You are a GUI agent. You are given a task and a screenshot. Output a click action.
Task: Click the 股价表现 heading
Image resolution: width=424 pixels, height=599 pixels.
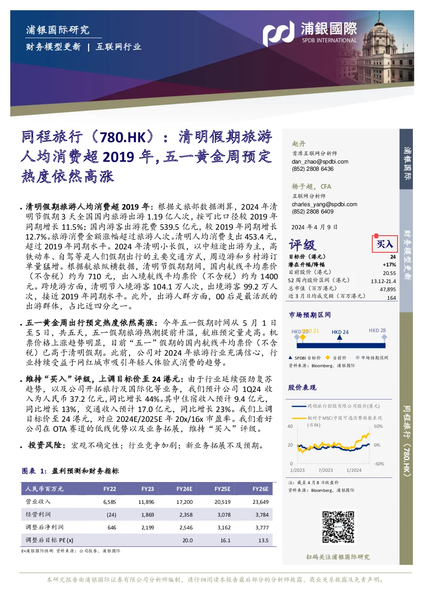tap(302, 387)
